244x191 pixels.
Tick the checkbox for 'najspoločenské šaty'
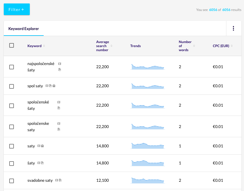tap(12, 67)
